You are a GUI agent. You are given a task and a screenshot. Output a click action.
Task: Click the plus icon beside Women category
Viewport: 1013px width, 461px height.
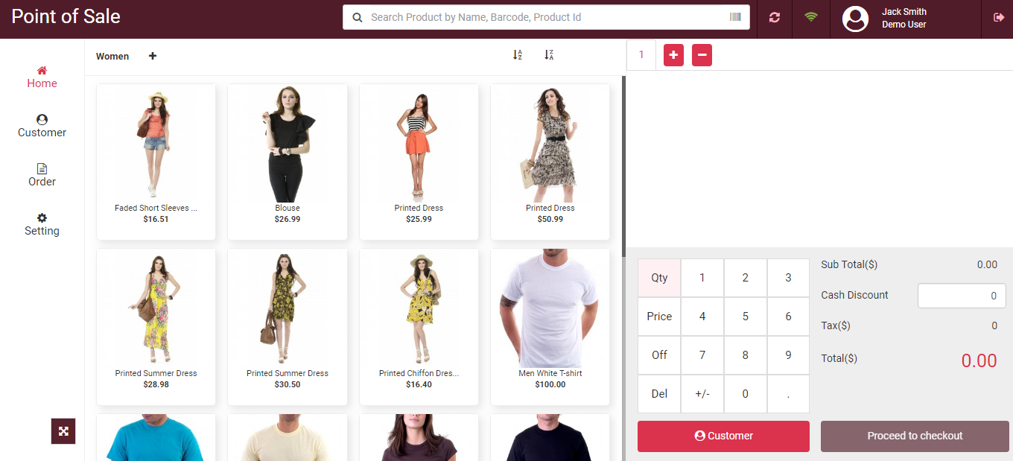pos(153,56)
